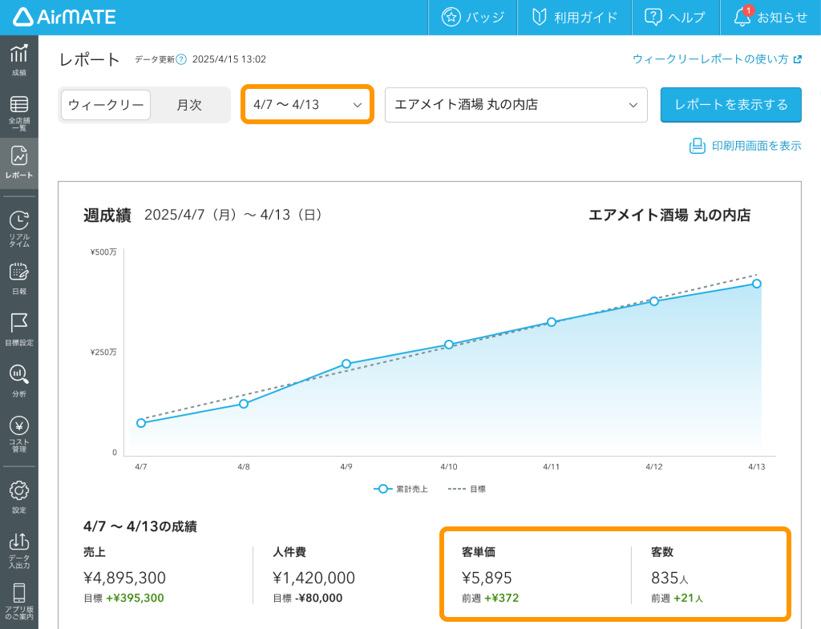Click the 目標 +¥395,300 text
This screenshot has height=629, width=821.
123,598
